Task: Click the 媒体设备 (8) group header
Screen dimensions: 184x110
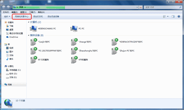Action: point(37,35)
